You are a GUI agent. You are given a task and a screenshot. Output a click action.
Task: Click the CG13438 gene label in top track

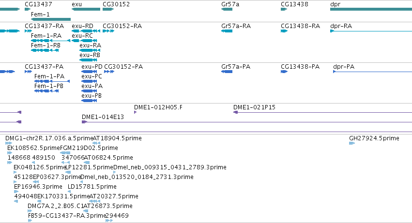(294, 4)
